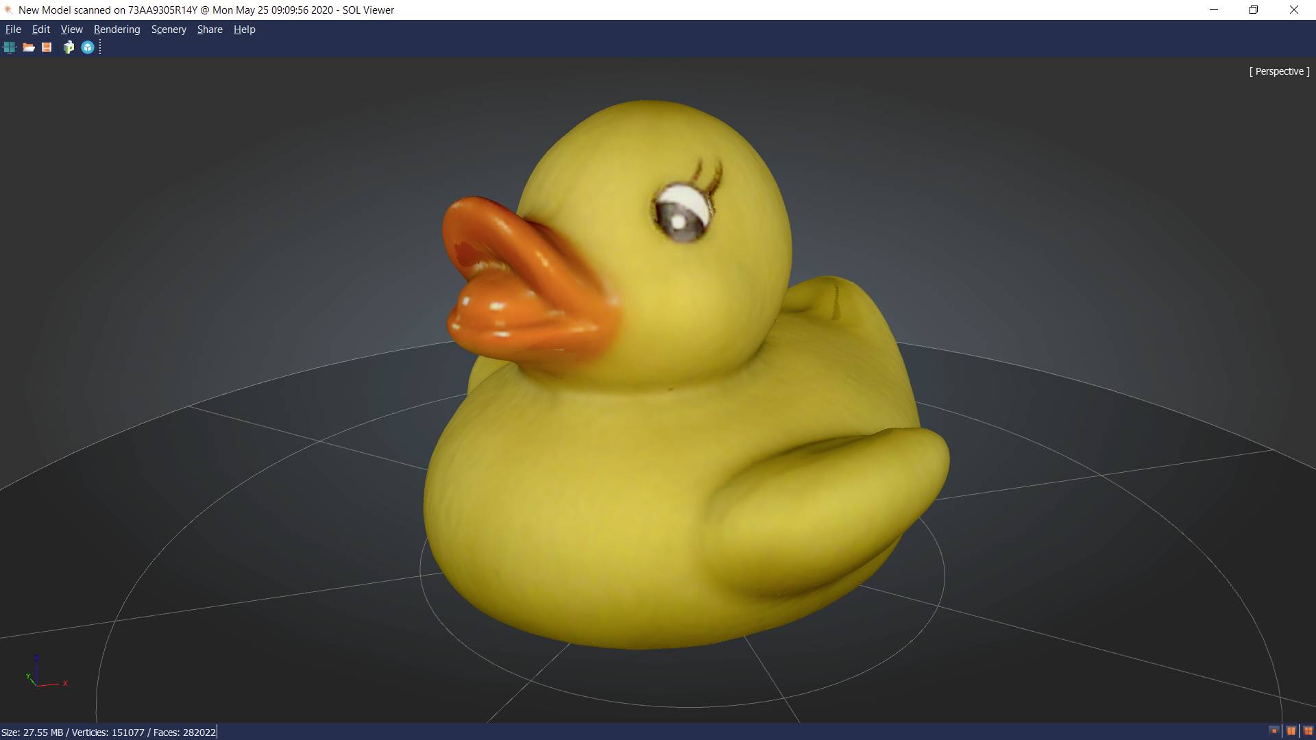This screenshot has width=1316, height=740.
Task: Open the Rendering menu
Action: pos(116,29)
